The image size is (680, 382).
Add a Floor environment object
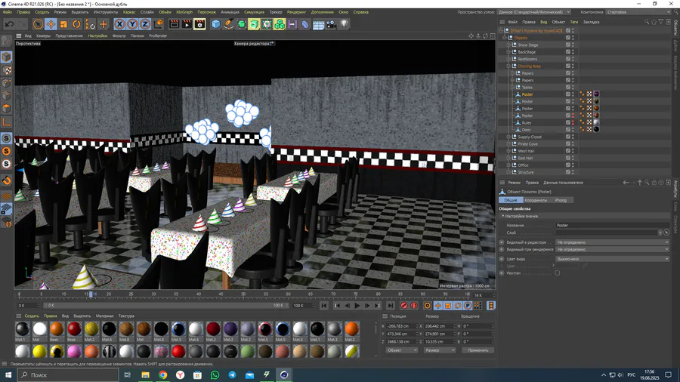(x=318, y=24)
